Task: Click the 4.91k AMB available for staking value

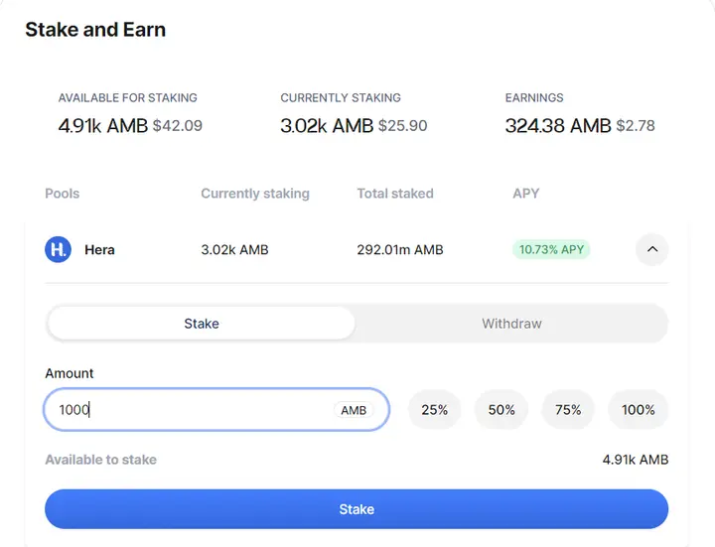Action: (x=103, y=126)
